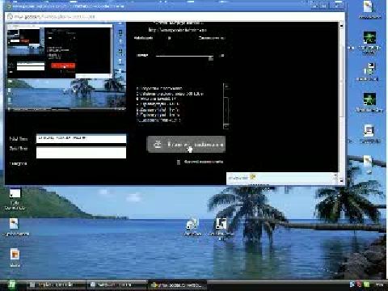Image resolution: width=388 pixels, height=291 pixels.
Task: Click the browser address bar
Action: (175, 16)
